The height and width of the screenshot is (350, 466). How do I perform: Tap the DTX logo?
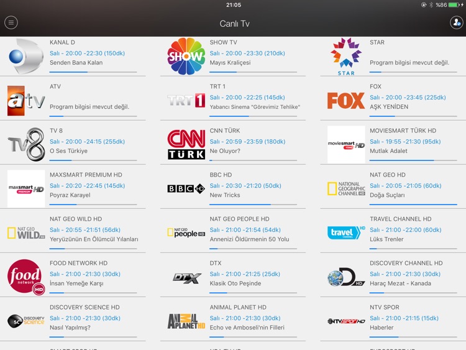pyautogui.click(x=186, y=278)
